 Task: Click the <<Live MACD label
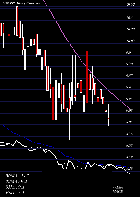point(118,190)
